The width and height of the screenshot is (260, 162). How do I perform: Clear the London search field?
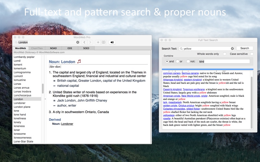78,42
